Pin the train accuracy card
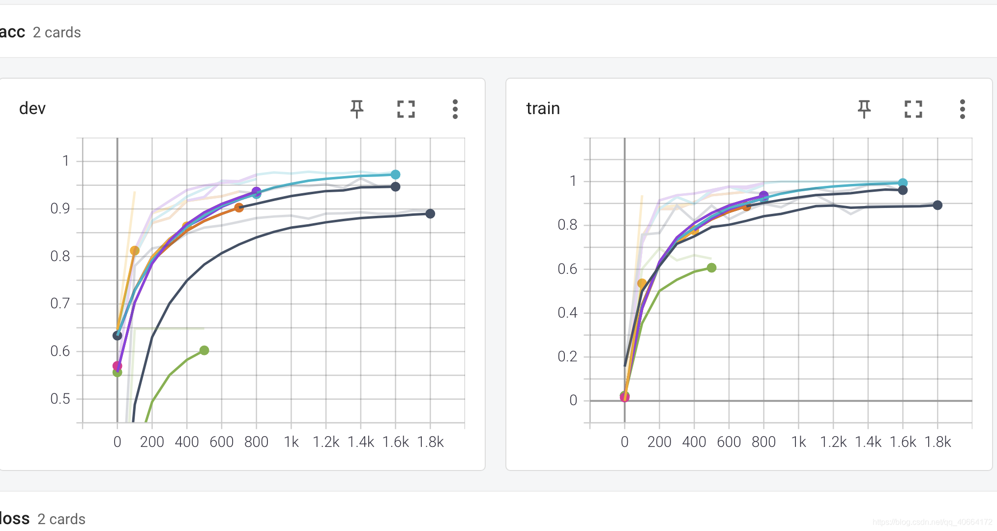Screen dimensions: 997x531 864,109
